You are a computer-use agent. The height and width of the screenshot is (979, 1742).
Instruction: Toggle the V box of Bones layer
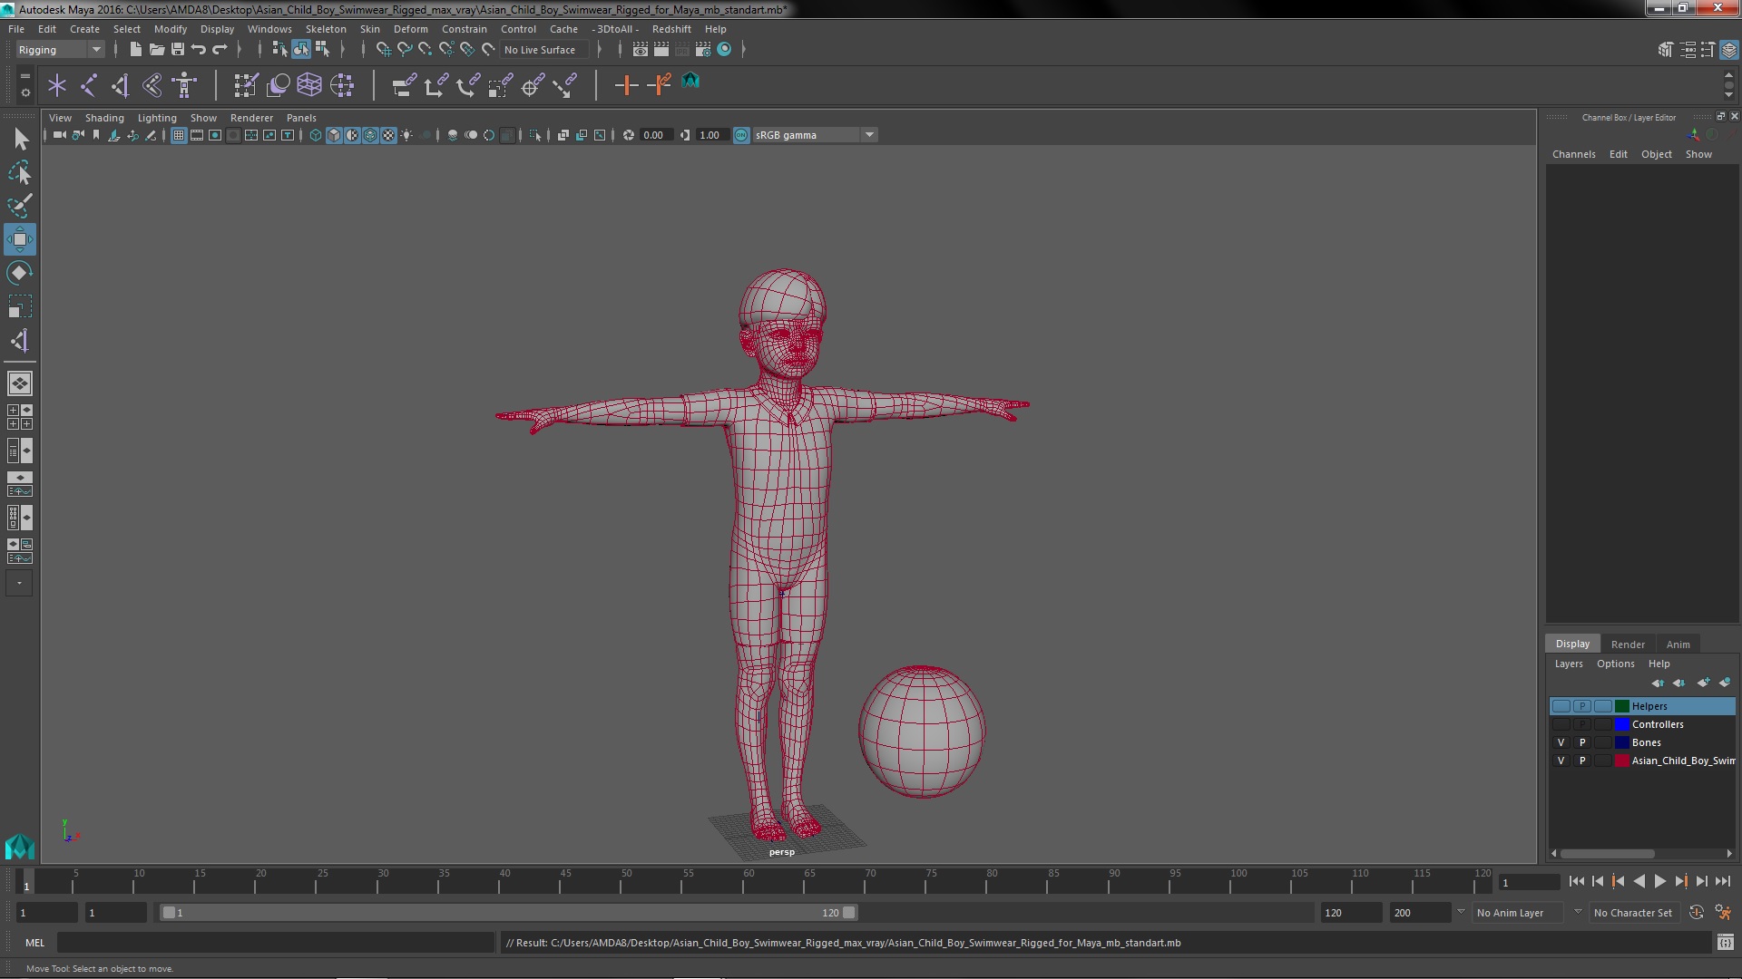click(x=1561, y=742)
